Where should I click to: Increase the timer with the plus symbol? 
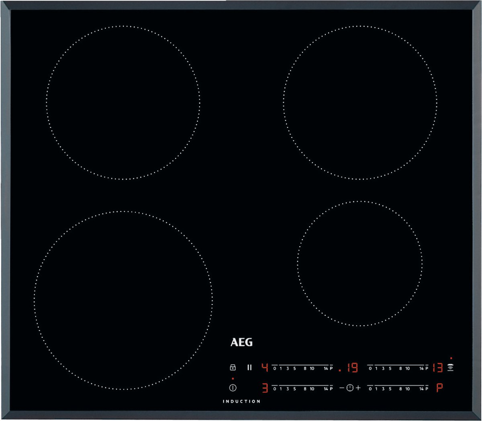click(358, 388)
